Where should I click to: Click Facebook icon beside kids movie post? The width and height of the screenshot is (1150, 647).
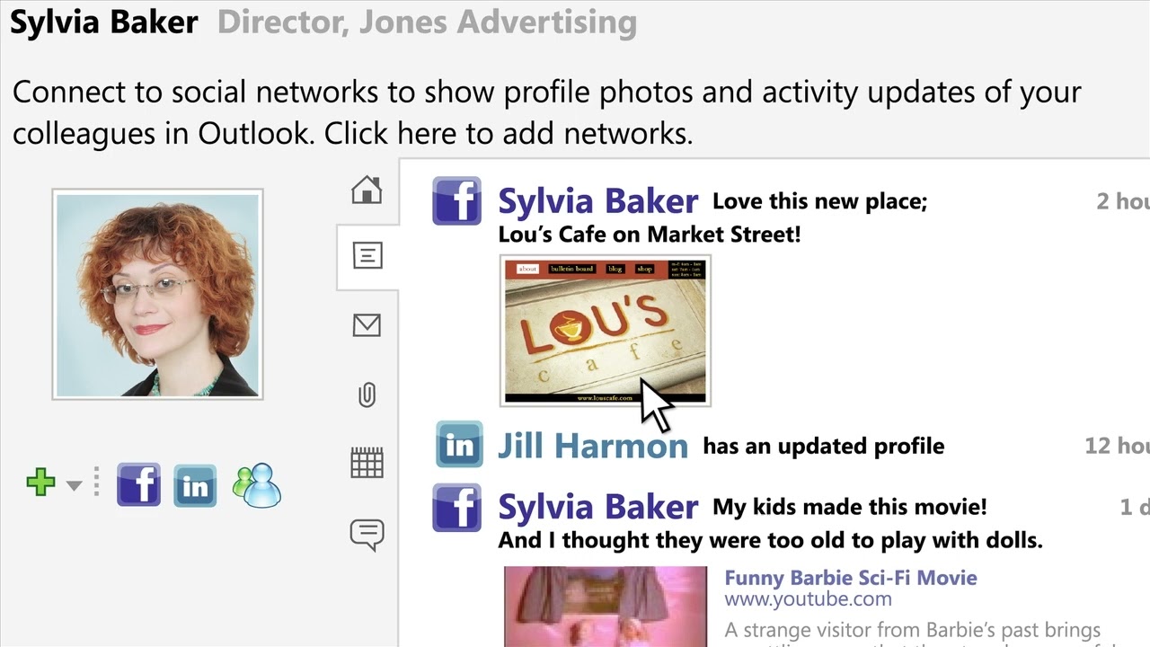tap(456, 507)
